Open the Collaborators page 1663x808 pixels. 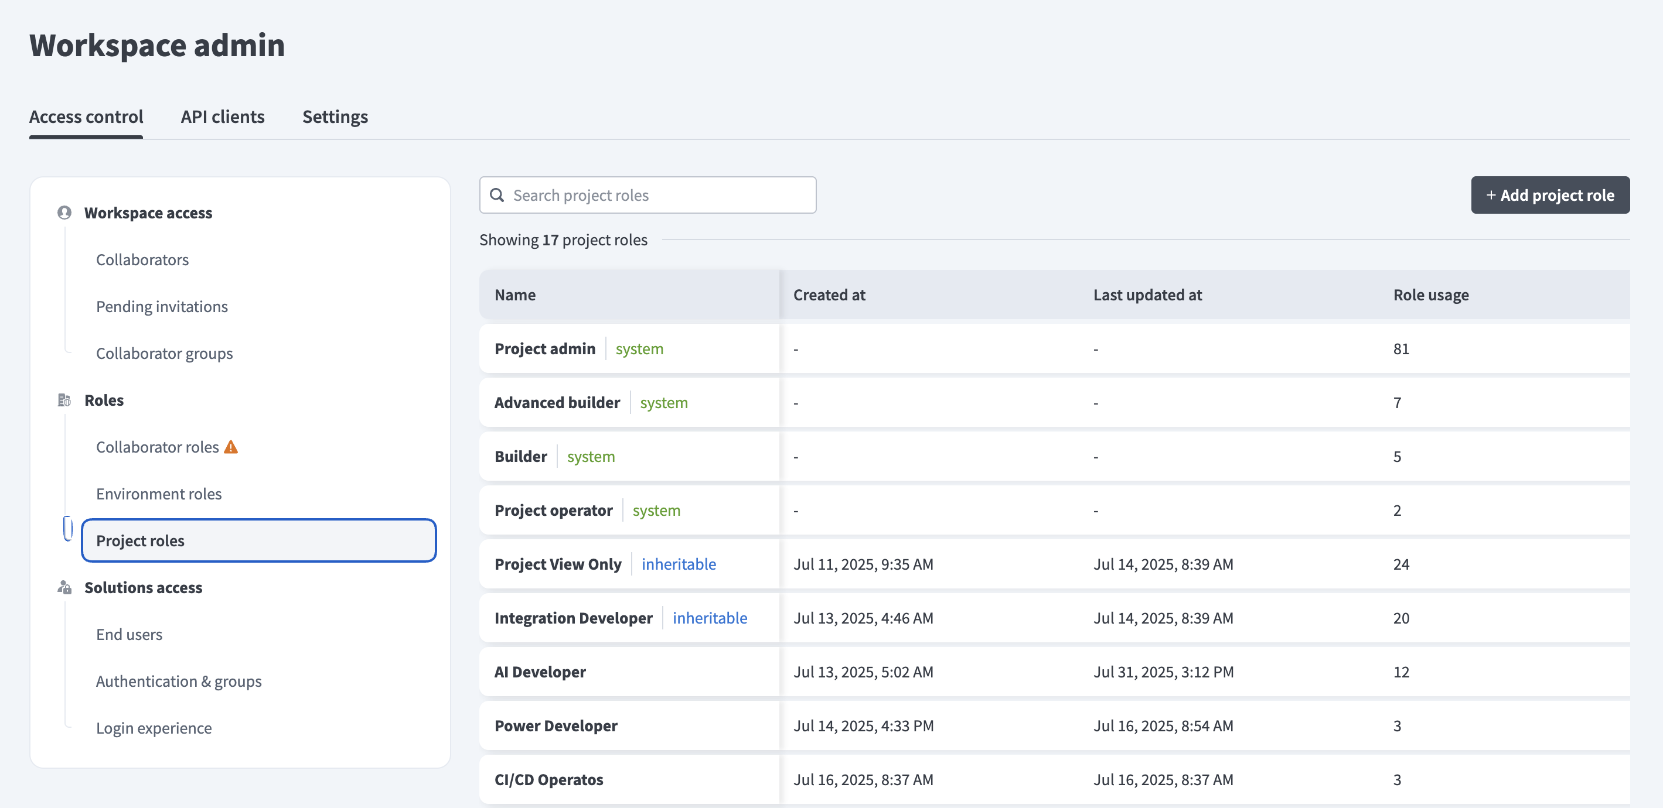(142, 259)
